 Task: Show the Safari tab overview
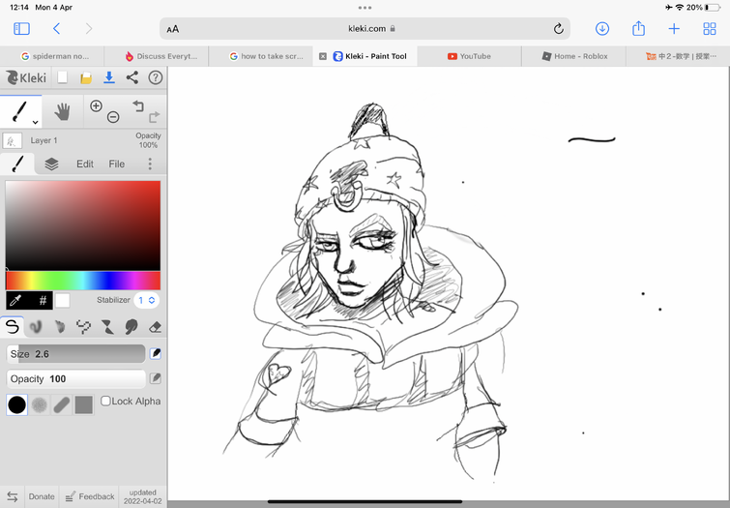click(710, 29)
